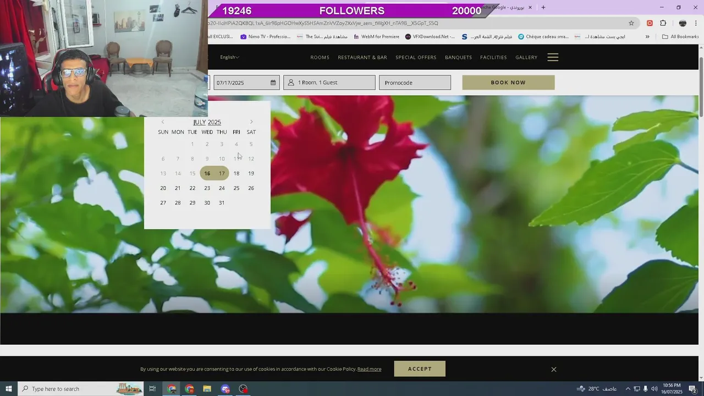
Task: Open the volume control in the tray
Action: click(654, 389)
